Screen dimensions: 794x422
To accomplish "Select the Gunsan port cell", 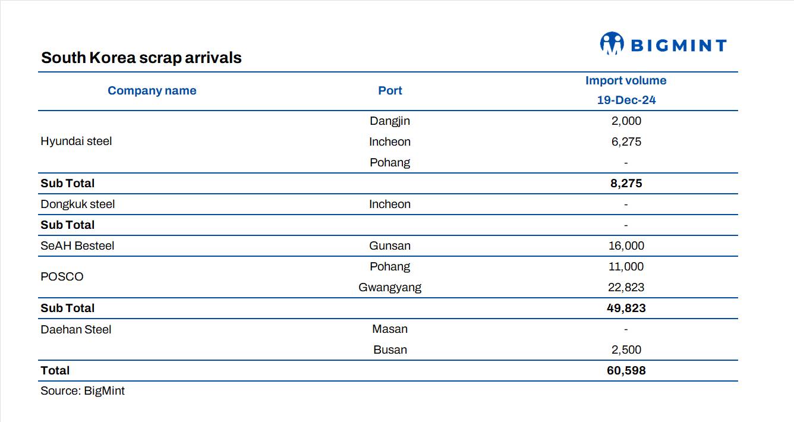I will coord(390,245).
